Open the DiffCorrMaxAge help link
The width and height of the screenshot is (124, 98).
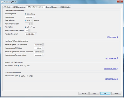tap(111, 58)
